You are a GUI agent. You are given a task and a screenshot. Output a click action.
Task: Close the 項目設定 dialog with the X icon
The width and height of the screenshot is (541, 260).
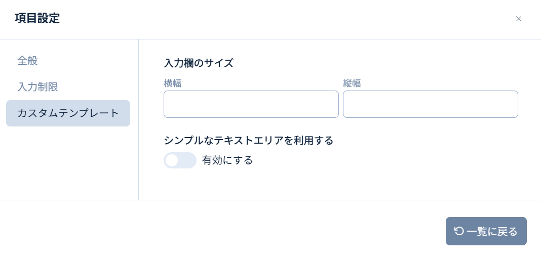pyautogui.click(x=518, y=19)
